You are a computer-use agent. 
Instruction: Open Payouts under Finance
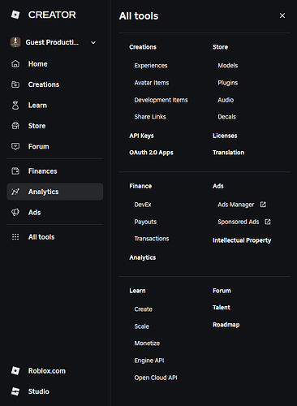point(145,222)
